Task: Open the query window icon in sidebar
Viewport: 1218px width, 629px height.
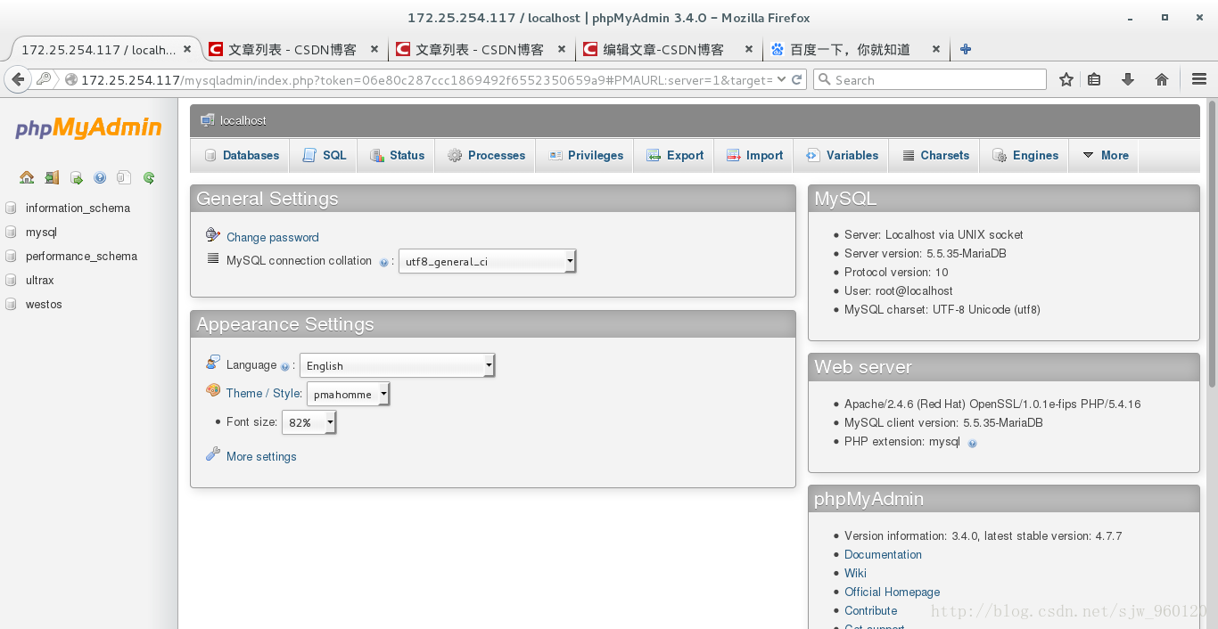Action: pyautogui.click(x=76, y=177)
